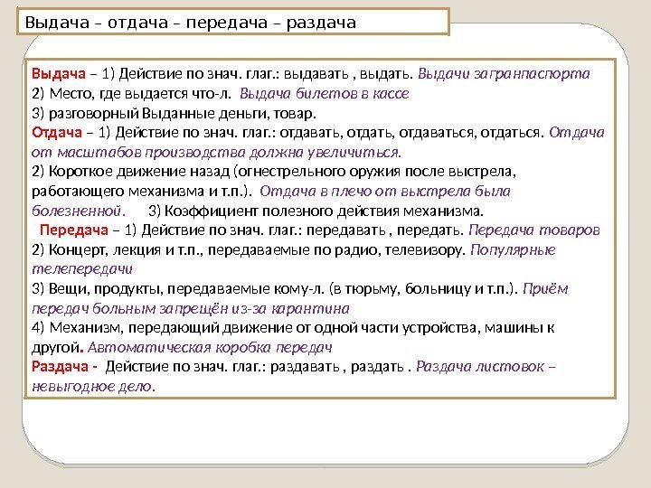Click the slide title 'Выдача – отдача – передача – раздача'
This screenshot has height=488, width=651.
pyautogui.click(x=191, y=23)
